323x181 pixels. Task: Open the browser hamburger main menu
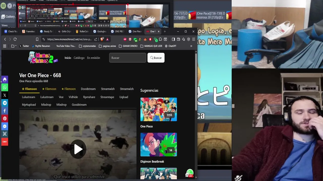pos(194,39)
